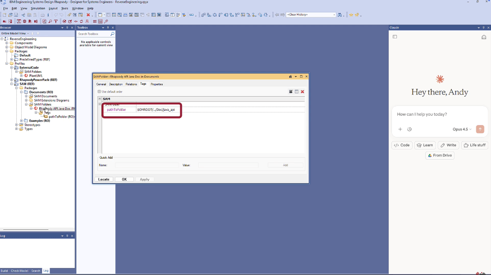491x275 pixels.
Task: Click the Locate button
Action: (x=103, y=179)
